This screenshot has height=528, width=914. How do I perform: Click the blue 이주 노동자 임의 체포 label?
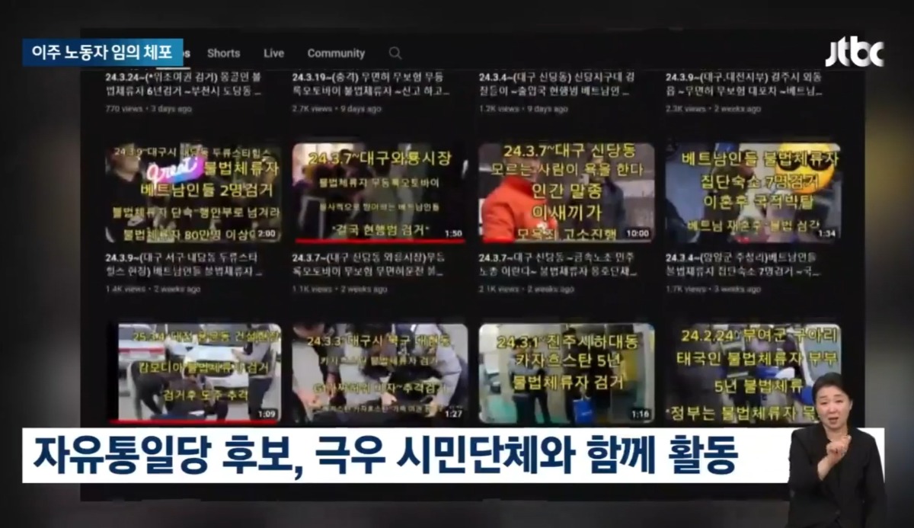click(x=102, y=53)
